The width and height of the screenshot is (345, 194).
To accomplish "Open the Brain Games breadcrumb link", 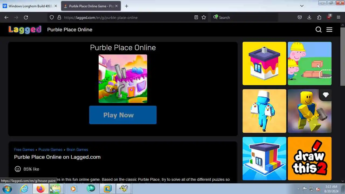I will pyautogui.click(x=77, y=150).
